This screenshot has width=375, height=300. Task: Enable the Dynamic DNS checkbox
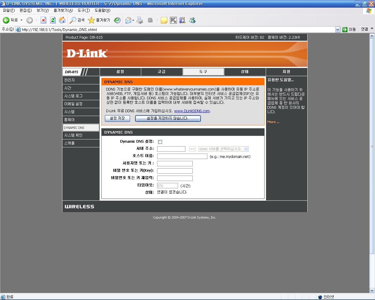click(160, 142)
